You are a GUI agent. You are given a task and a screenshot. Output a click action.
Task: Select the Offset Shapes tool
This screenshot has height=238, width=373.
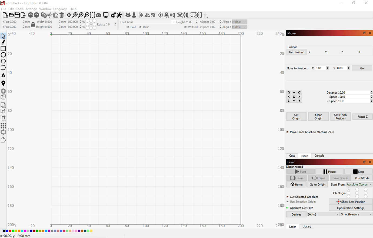click(3, 91)
